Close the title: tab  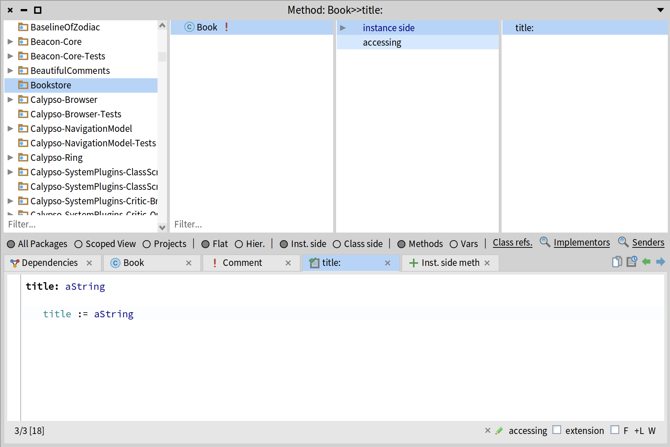[x=388, y=263]
